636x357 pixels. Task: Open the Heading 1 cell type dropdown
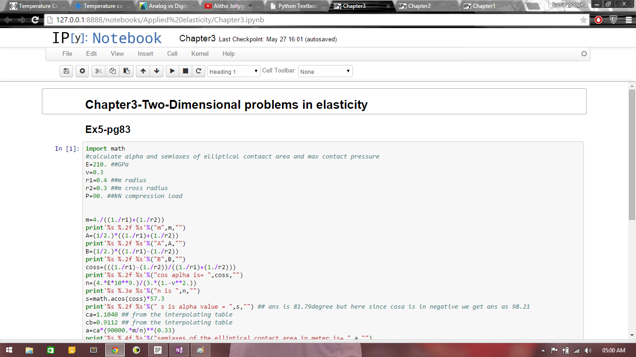(234, 72)
